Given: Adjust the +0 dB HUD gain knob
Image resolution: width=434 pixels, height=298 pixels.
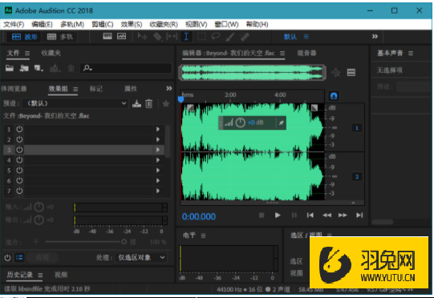Looking at the screenshot, I should click(240, 123).
